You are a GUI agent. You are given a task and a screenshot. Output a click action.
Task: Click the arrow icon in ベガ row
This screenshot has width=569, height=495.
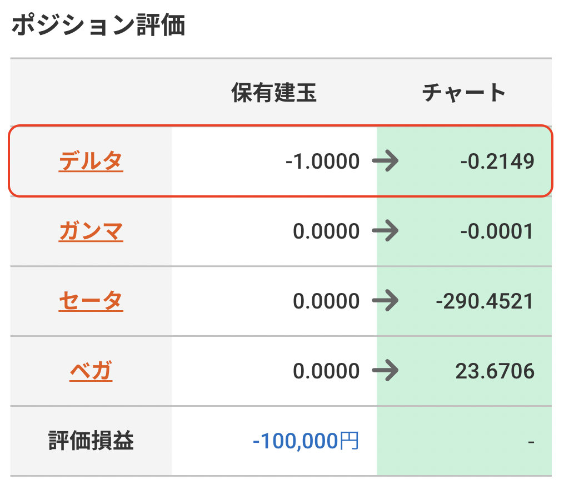tap(386, 371)
